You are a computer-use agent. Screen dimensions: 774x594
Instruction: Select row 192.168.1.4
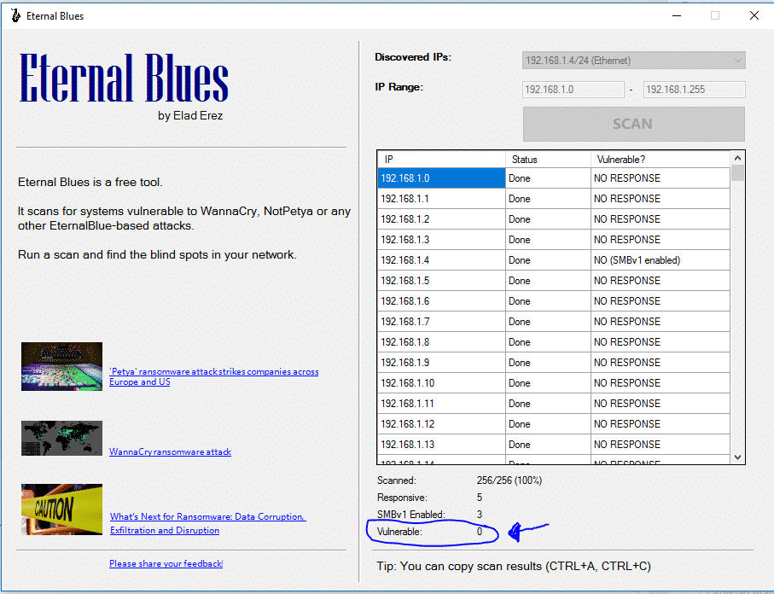[x=553, y=260]
